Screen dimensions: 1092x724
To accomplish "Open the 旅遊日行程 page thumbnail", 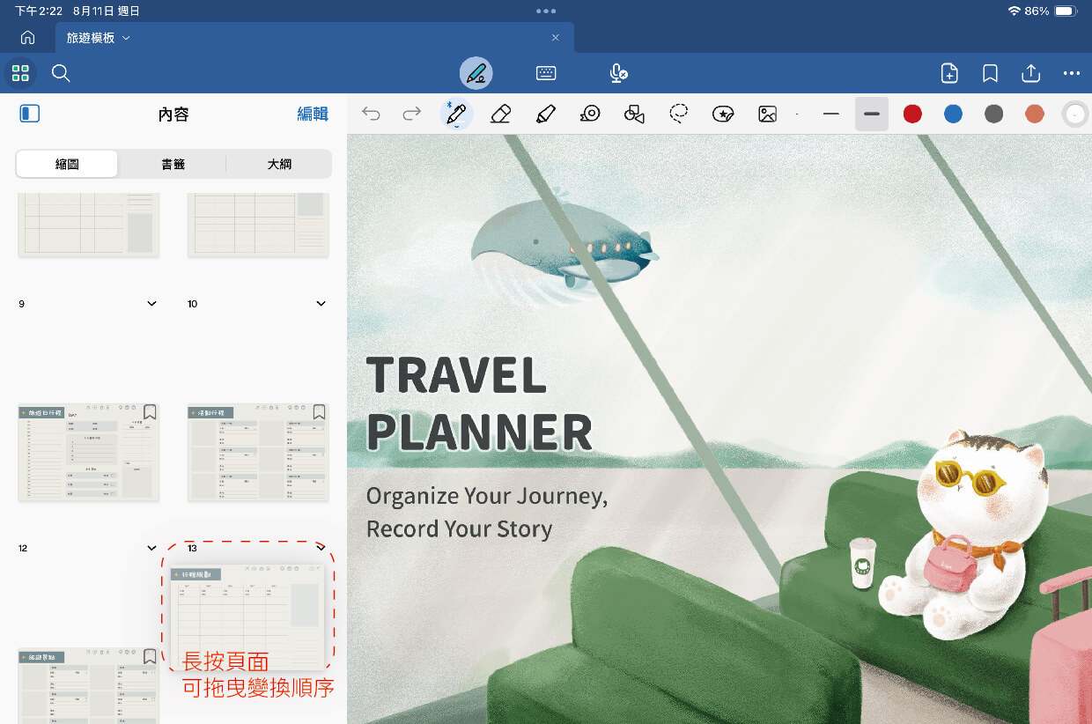I will click(x=88, y=453).
